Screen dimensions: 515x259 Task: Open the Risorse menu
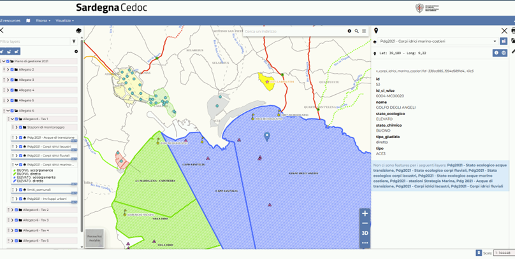click(43, 20)
